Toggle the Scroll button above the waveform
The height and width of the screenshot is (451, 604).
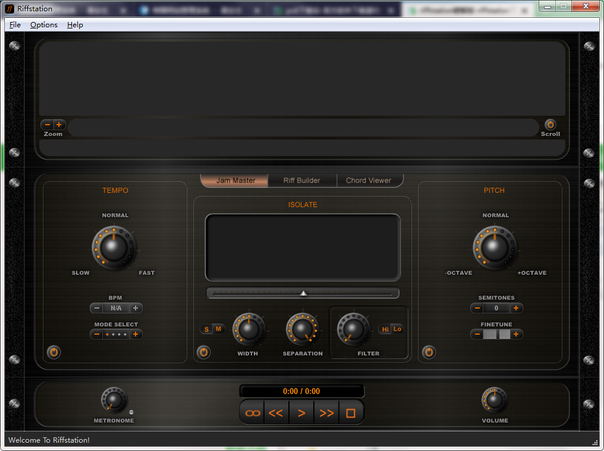point(550,125)
